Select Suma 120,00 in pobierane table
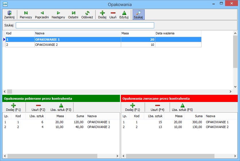240x161 pixels. pos(79,122)
